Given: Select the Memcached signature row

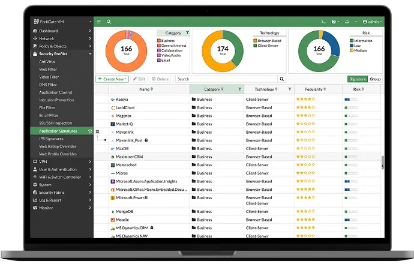Looking at the screenshot, I should [x=238, y=165].
